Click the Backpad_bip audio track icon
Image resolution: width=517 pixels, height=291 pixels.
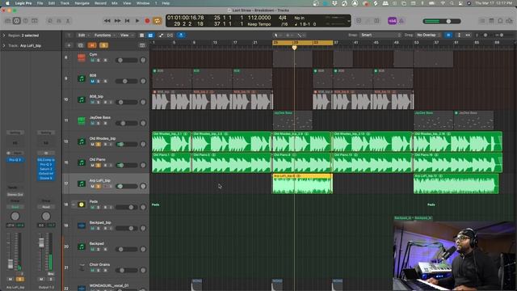pyautogui.click(x=82, y=226)
